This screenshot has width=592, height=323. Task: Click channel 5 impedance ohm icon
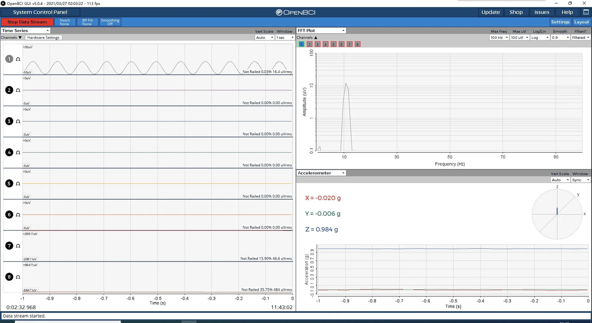[x=18, y=183]
